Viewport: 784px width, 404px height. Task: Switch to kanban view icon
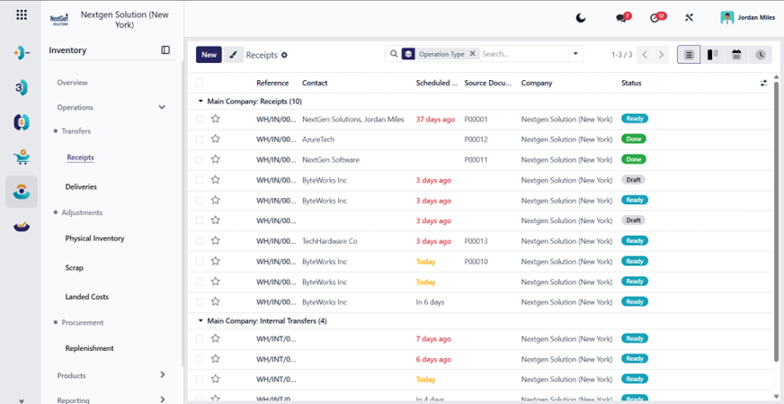pos(712,55)
